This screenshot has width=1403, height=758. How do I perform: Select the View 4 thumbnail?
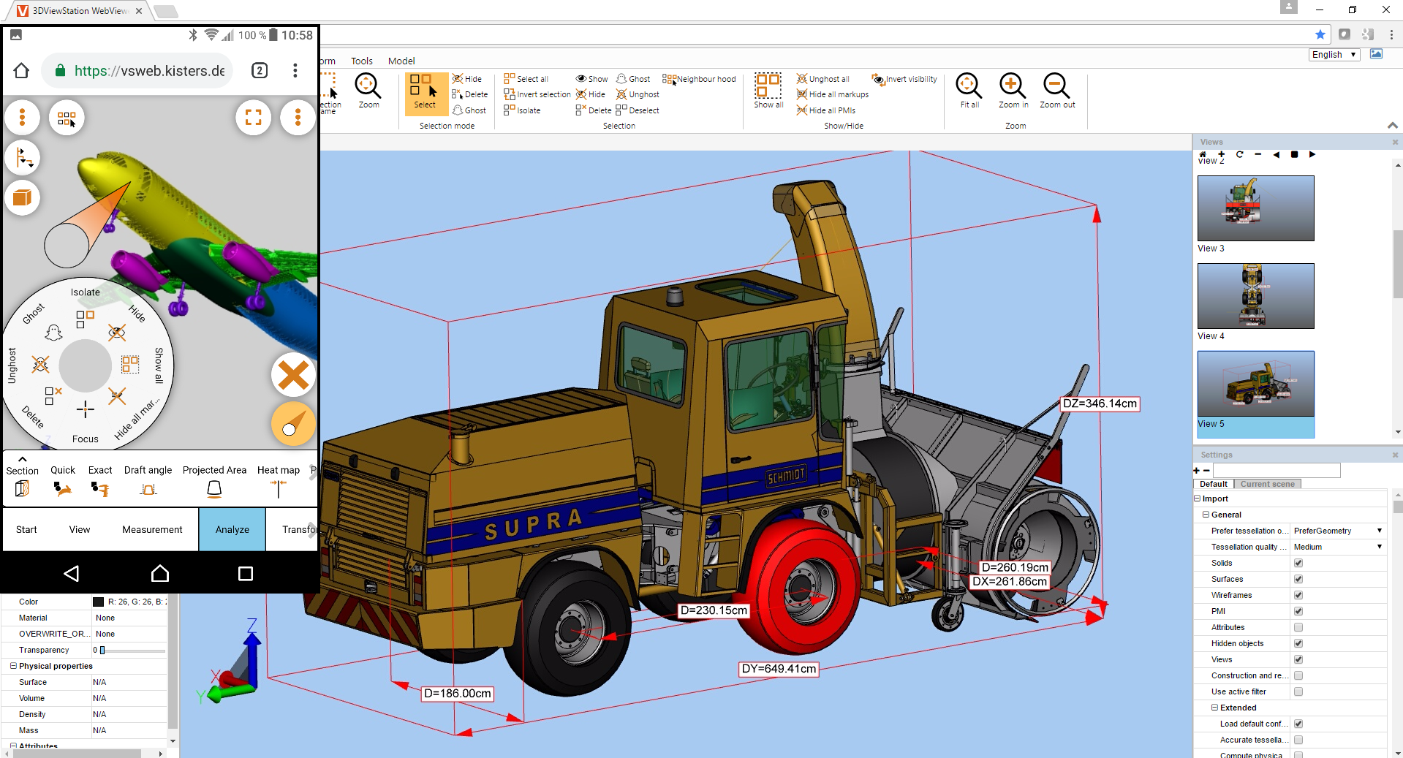tap(1255, 296)
